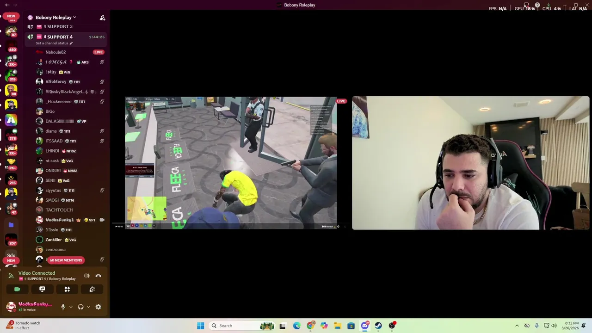Toggle the camera on or off
This screenshot has width=592, height=333.
(17, 289)
